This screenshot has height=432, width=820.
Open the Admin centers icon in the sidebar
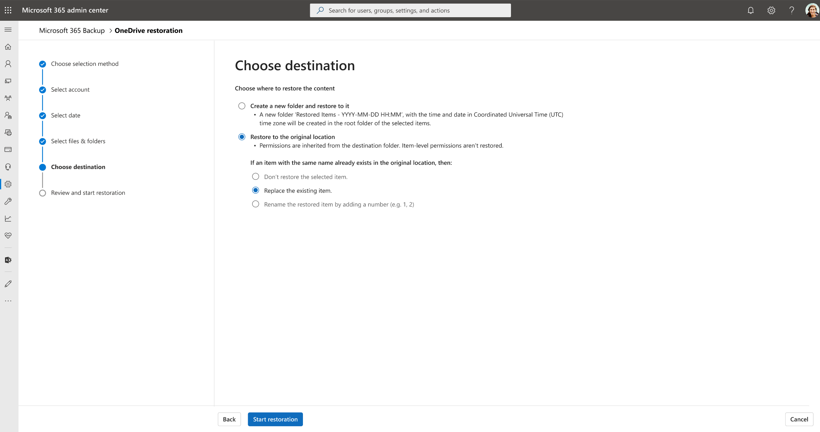point(8,260)
